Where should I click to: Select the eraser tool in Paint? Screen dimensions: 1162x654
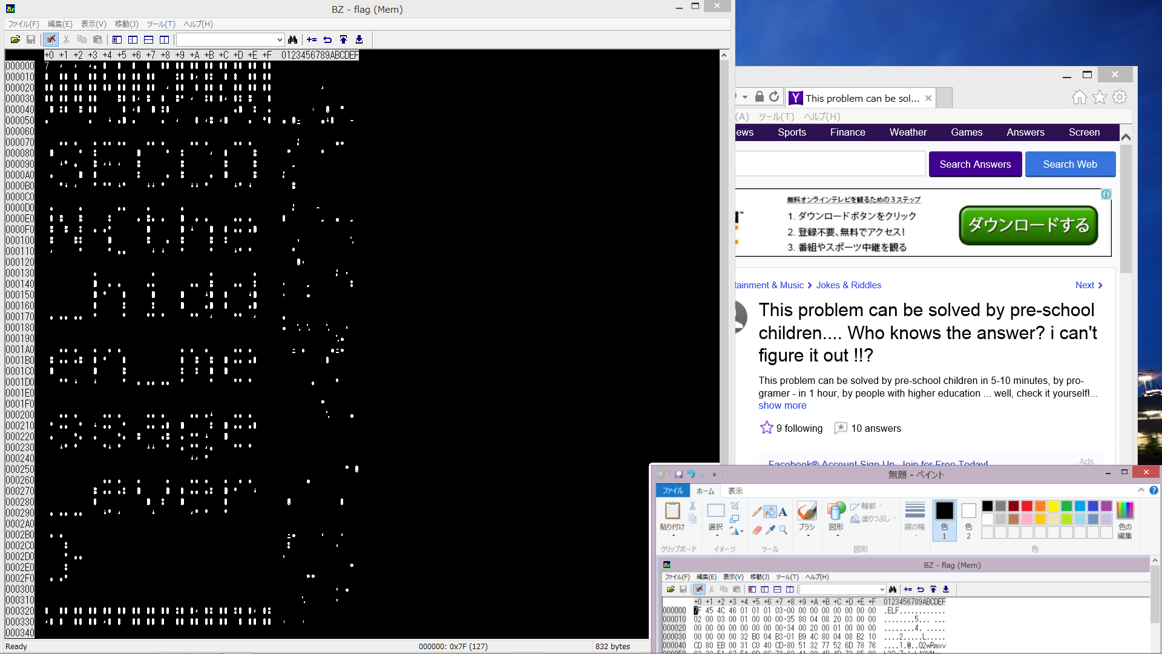(757, 530)
